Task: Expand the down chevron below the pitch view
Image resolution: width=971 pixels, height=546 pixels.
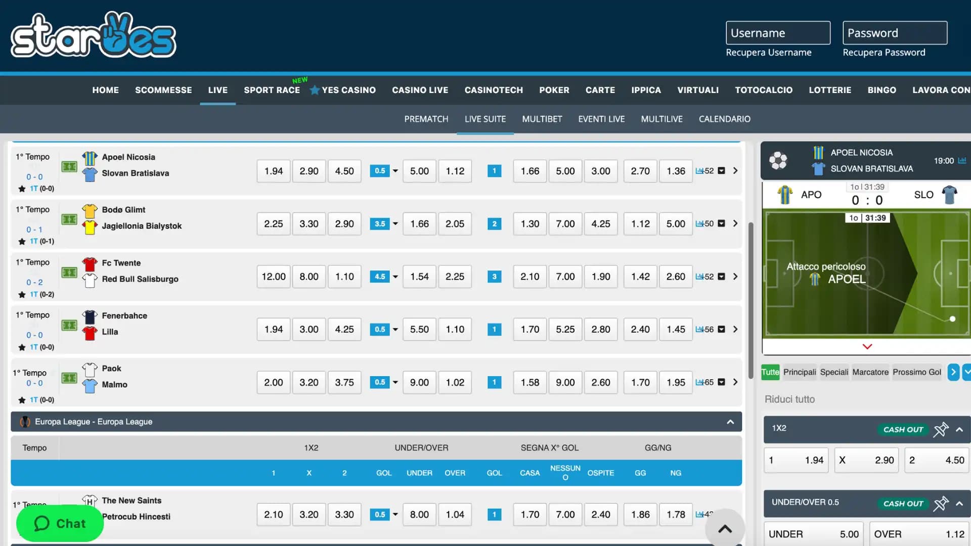Action: click(867, 347)
